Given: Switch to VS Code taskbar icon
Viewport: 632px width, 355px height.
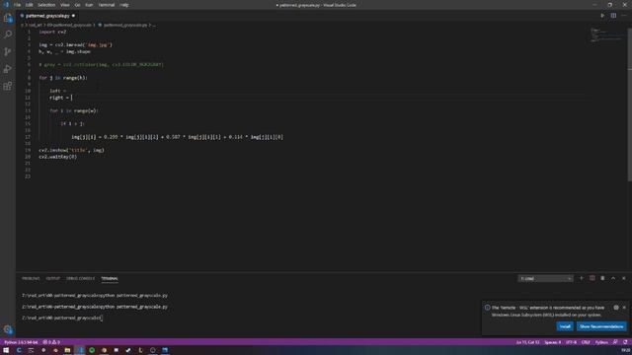Looking at the screenshot, I should (x=80, y=350).
